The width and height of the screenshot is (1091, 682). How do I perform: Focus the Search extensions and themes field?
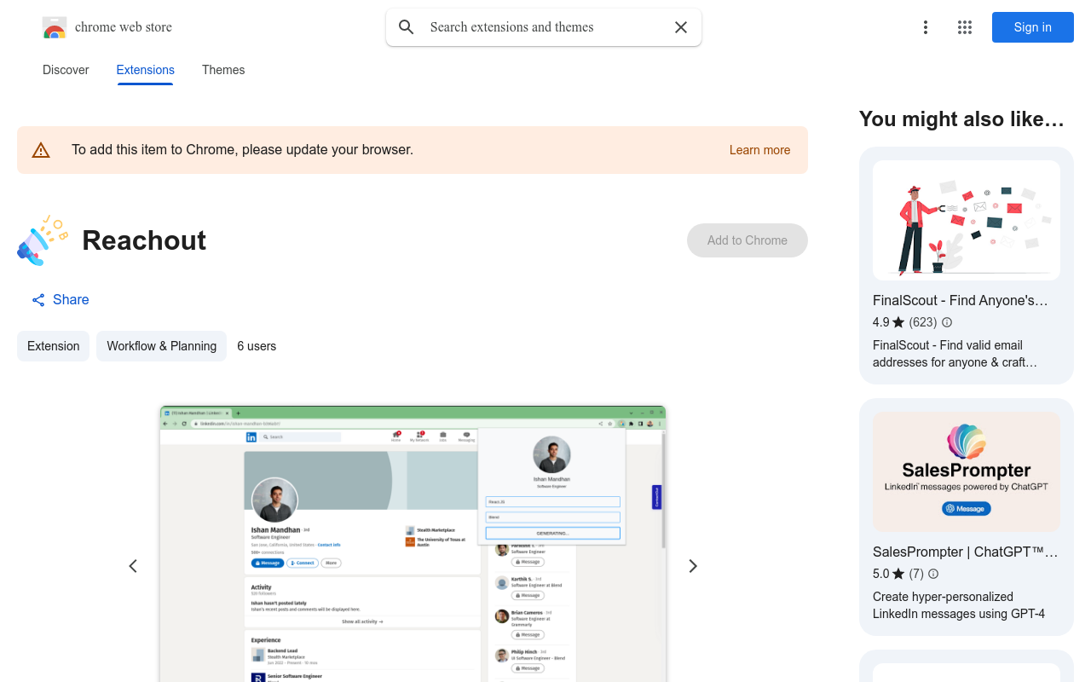click(544, 27)
